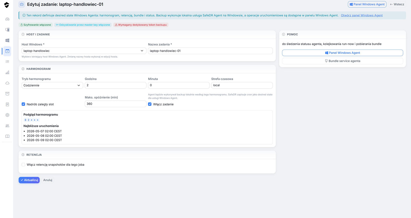Click the top 'Panel Windows Agent' button
The height and width of the screenshot is (218, 411).
pos(367,4)
